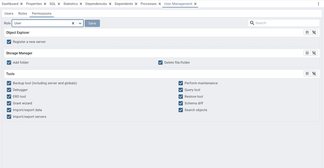The image size is (324, 168).
Task: Check all permissions in Tools section
Action: point(307,74)
